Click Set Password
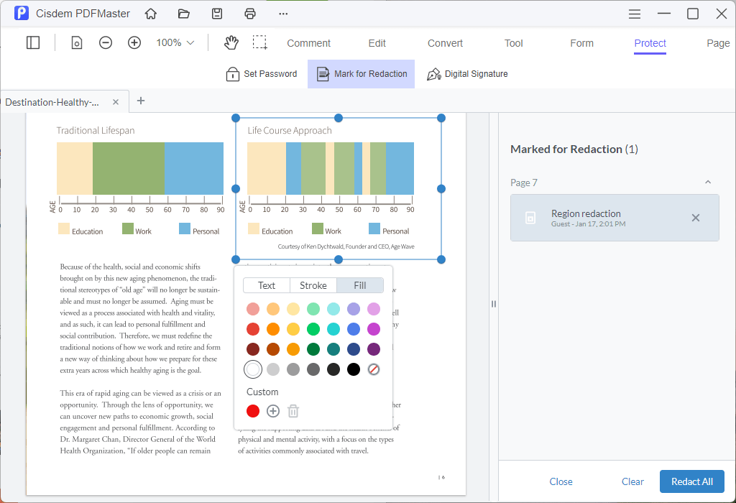736x503 pixels. [262, 74]
